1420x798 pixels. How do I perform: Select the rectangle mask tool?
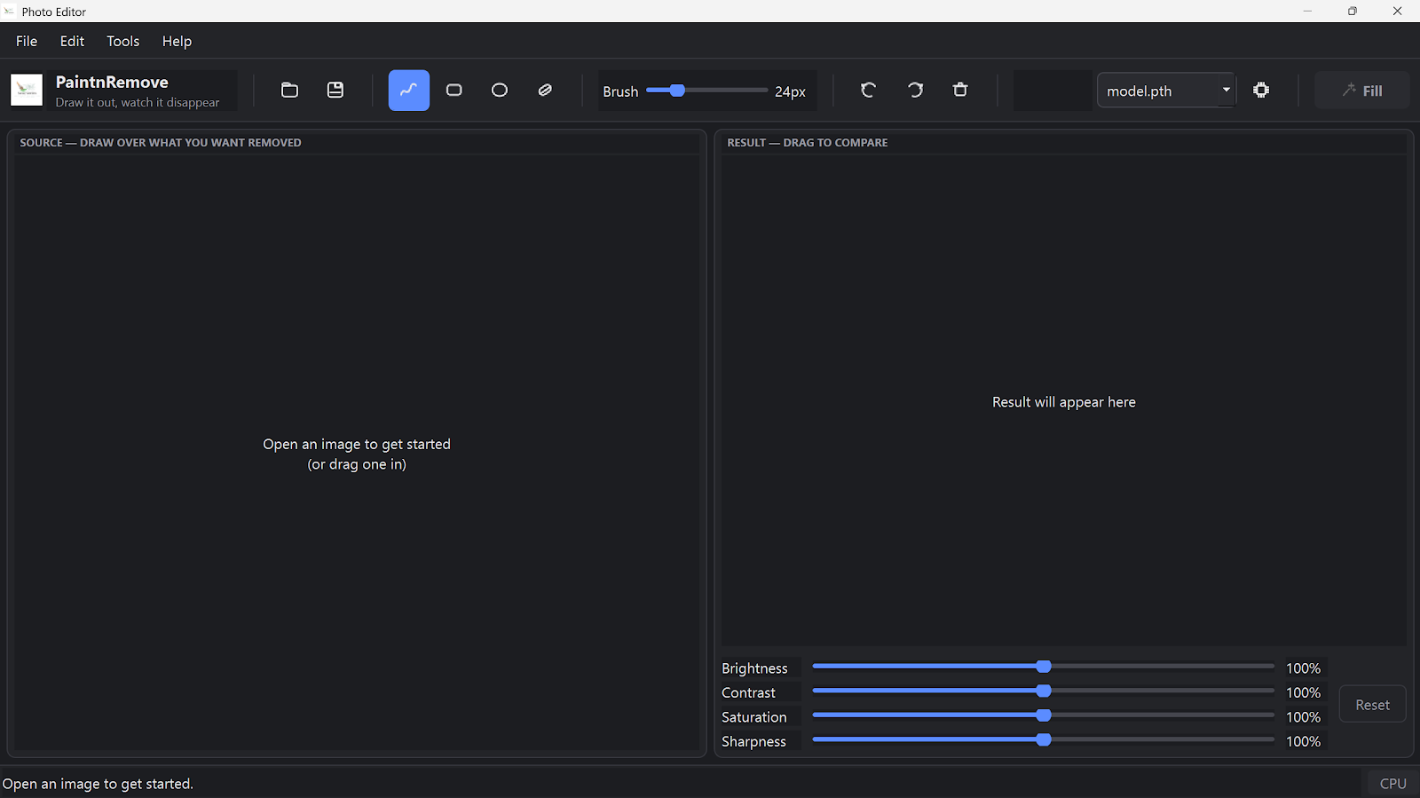[454, 91]
